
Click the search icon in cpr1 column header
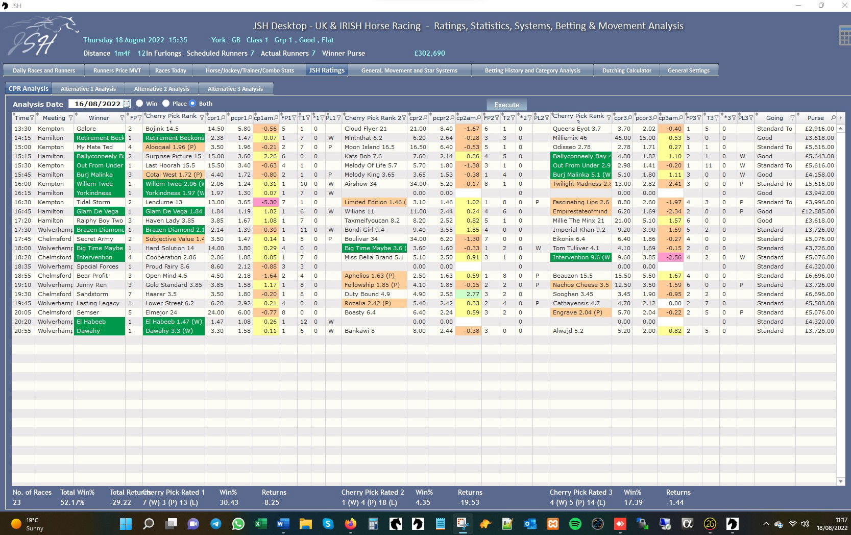click(x=223, y=118)
